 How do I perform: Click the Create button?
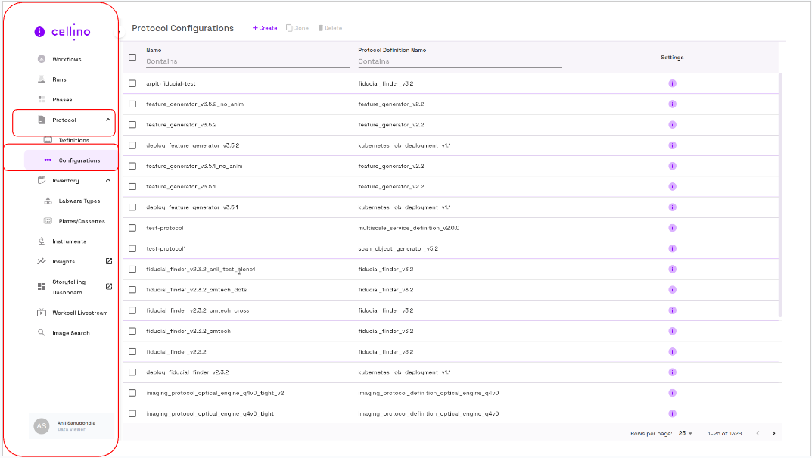(265, 28)
